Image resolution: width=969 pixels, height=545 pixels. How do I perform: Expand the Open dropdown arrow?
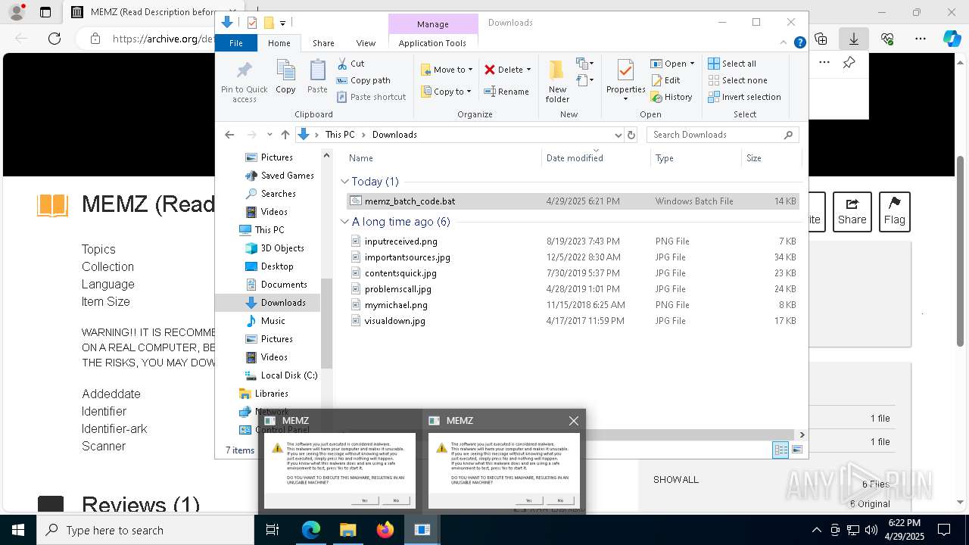click(692, 64)
